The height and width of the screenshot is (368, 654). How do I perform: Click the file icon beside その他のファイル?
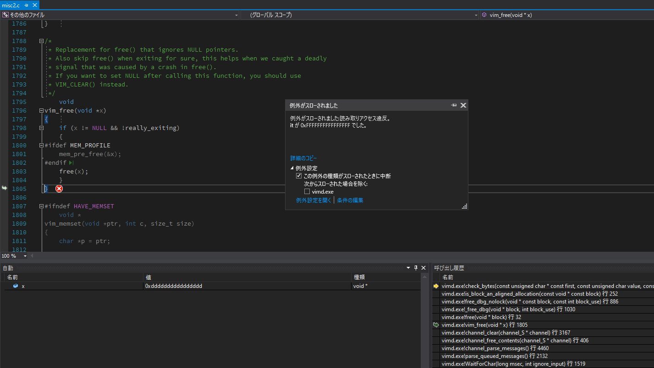point(6,15)
